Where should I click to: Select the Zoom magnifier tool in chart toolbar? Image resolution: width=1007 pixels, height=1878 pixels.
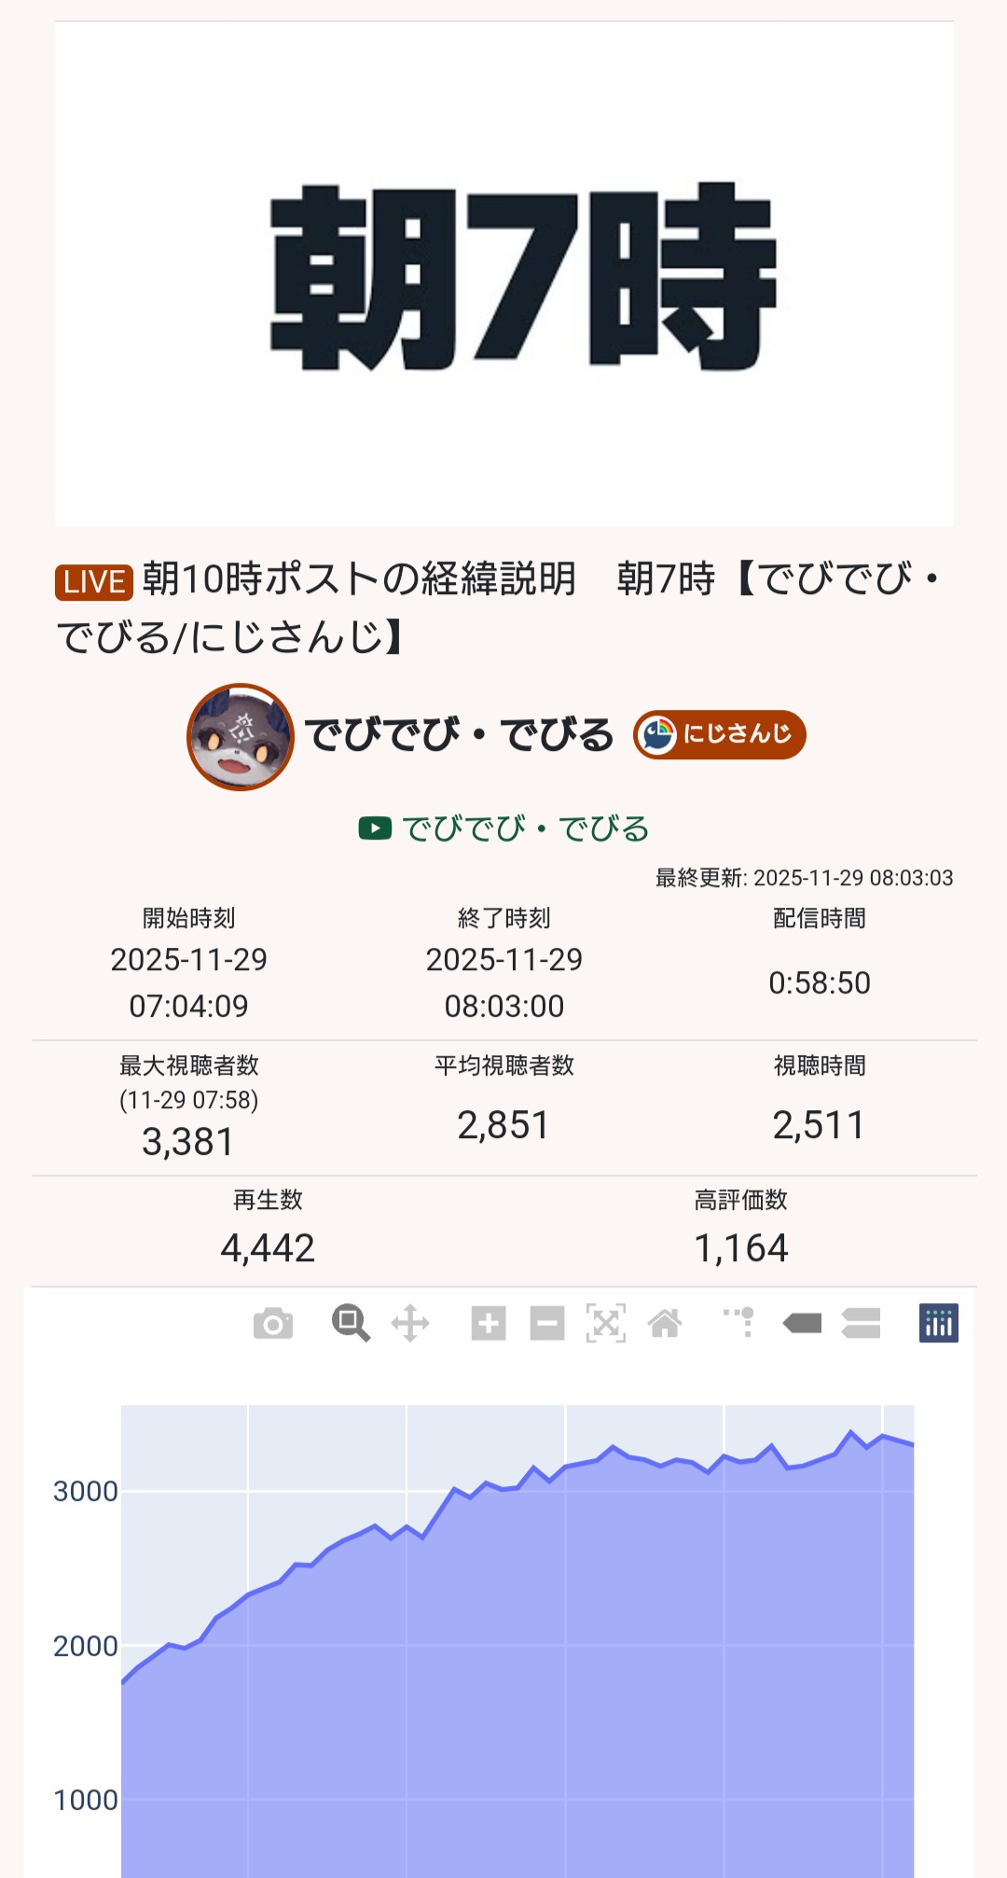pyautogui.click(x=351, y=1323)
